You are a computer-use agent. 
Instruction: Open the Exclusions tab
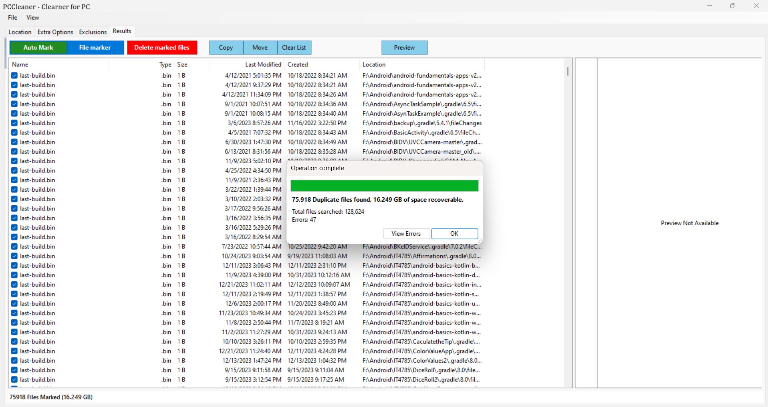coord(93,32)
